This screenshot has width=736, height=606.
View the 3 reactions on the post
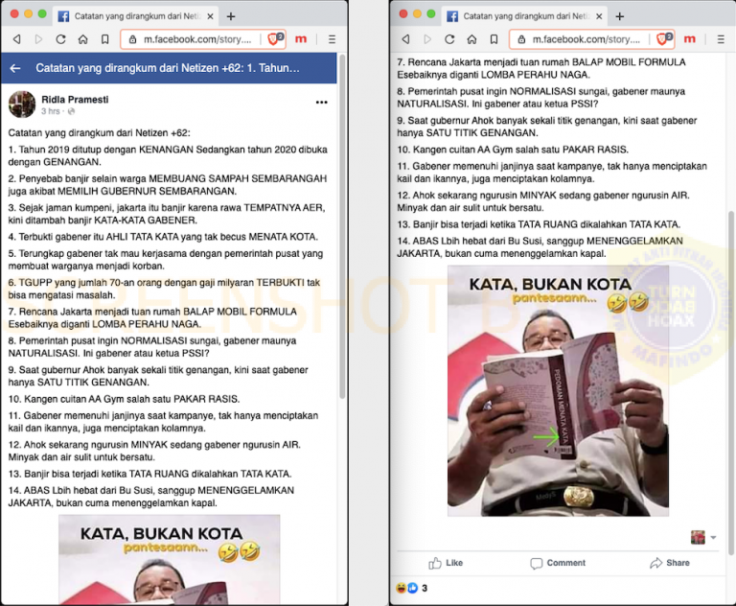click(412, 588)
